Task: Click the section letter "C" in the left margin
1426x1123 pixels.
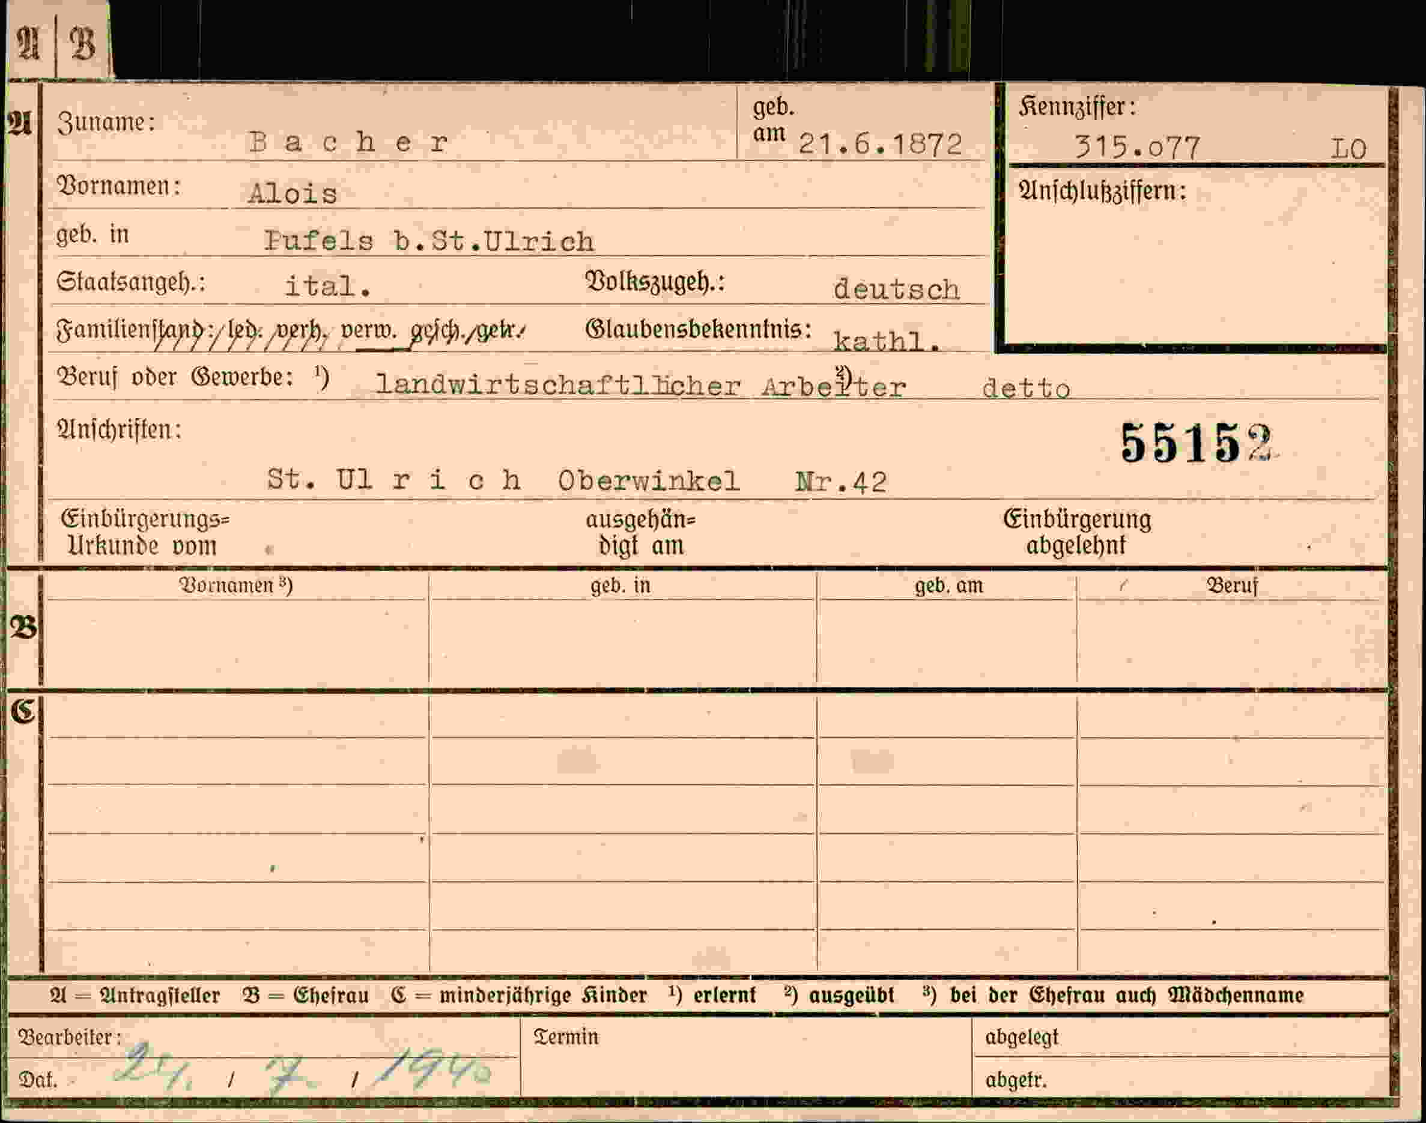Action: click(x=22, y=711)
